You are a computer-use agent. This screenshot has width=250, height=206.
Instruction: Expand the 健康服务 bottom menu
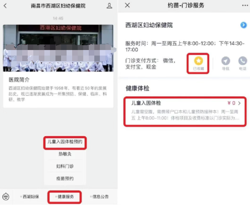coord(65,197)
